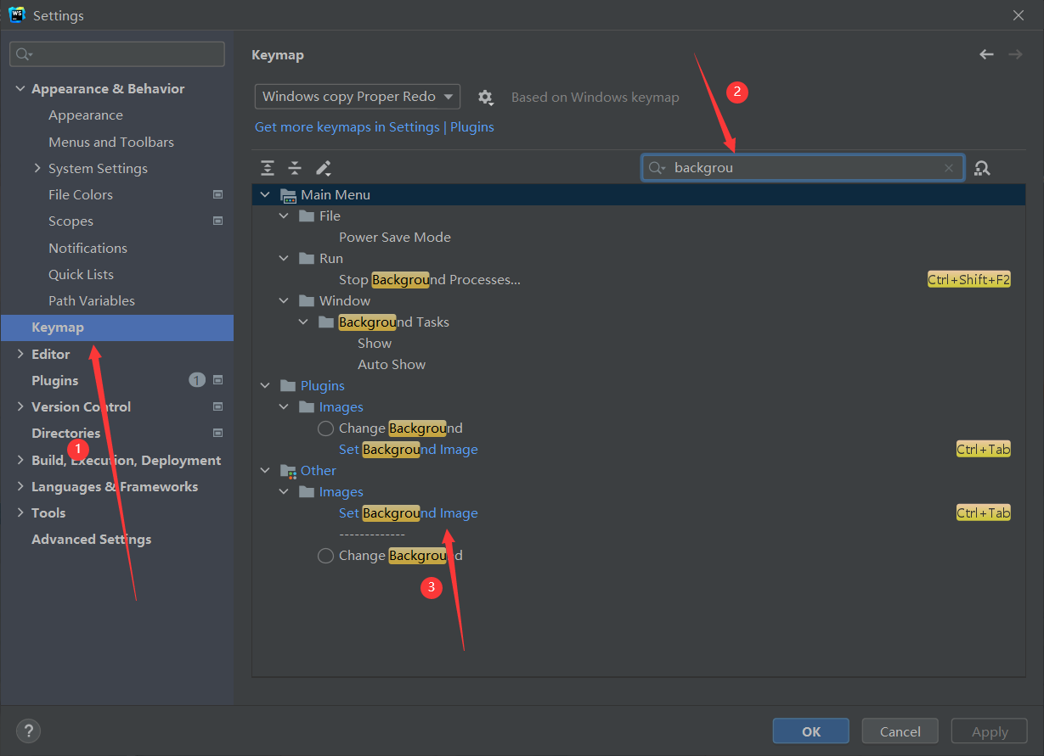This screenshot has height=756, width=1044.
Task: Open the help question mark icon
Action: 28,731
